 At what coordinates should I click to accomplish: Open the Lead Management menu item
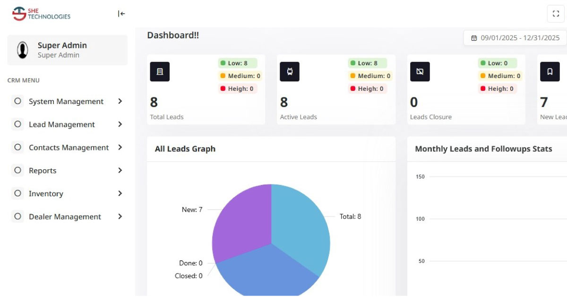pos(61,124)
